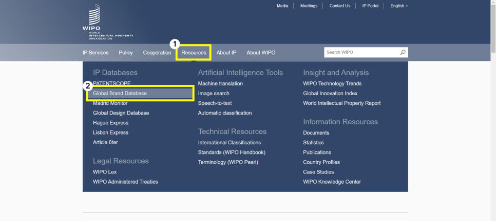Viewport: 496px width, 221px height.
Task: Open Case Studies
Action: (x=318, y=172)
